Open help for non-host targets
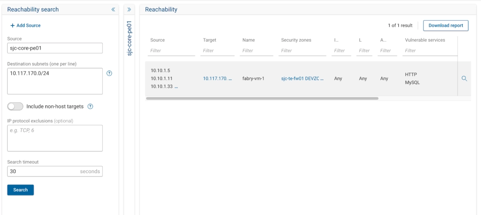Viewport: 481px width, 215px height. (x=90, y=107)
